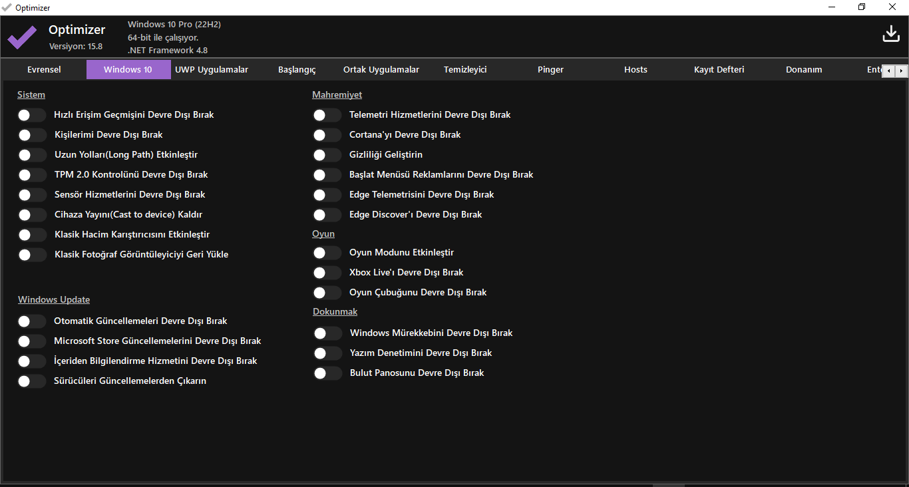Click the Windows Update section heading

pos(54,300)
